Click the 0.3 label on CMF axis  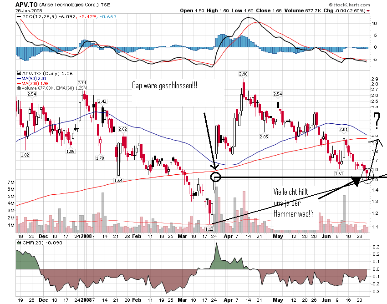coord(376,247)
